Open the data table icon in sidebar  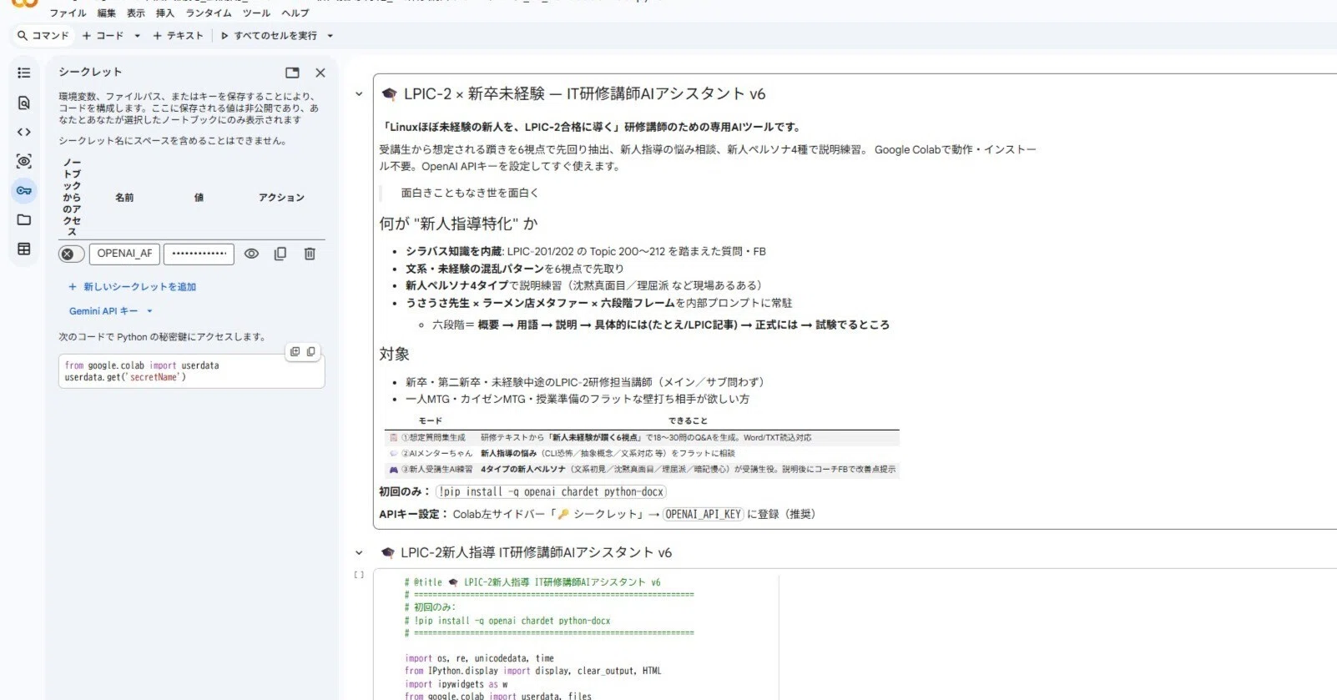(24, 249)
